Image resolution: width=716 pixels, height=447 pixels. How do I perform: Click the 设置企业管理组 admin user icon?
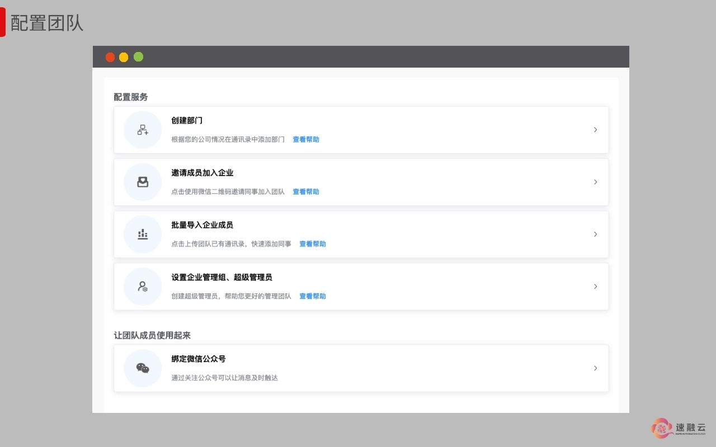tap(143, 286)
